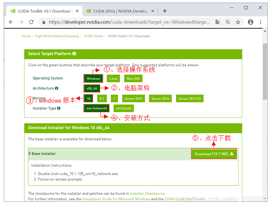Click 'Double click cuda_10.1.105_win10_network.exe' text

(78, 174)
